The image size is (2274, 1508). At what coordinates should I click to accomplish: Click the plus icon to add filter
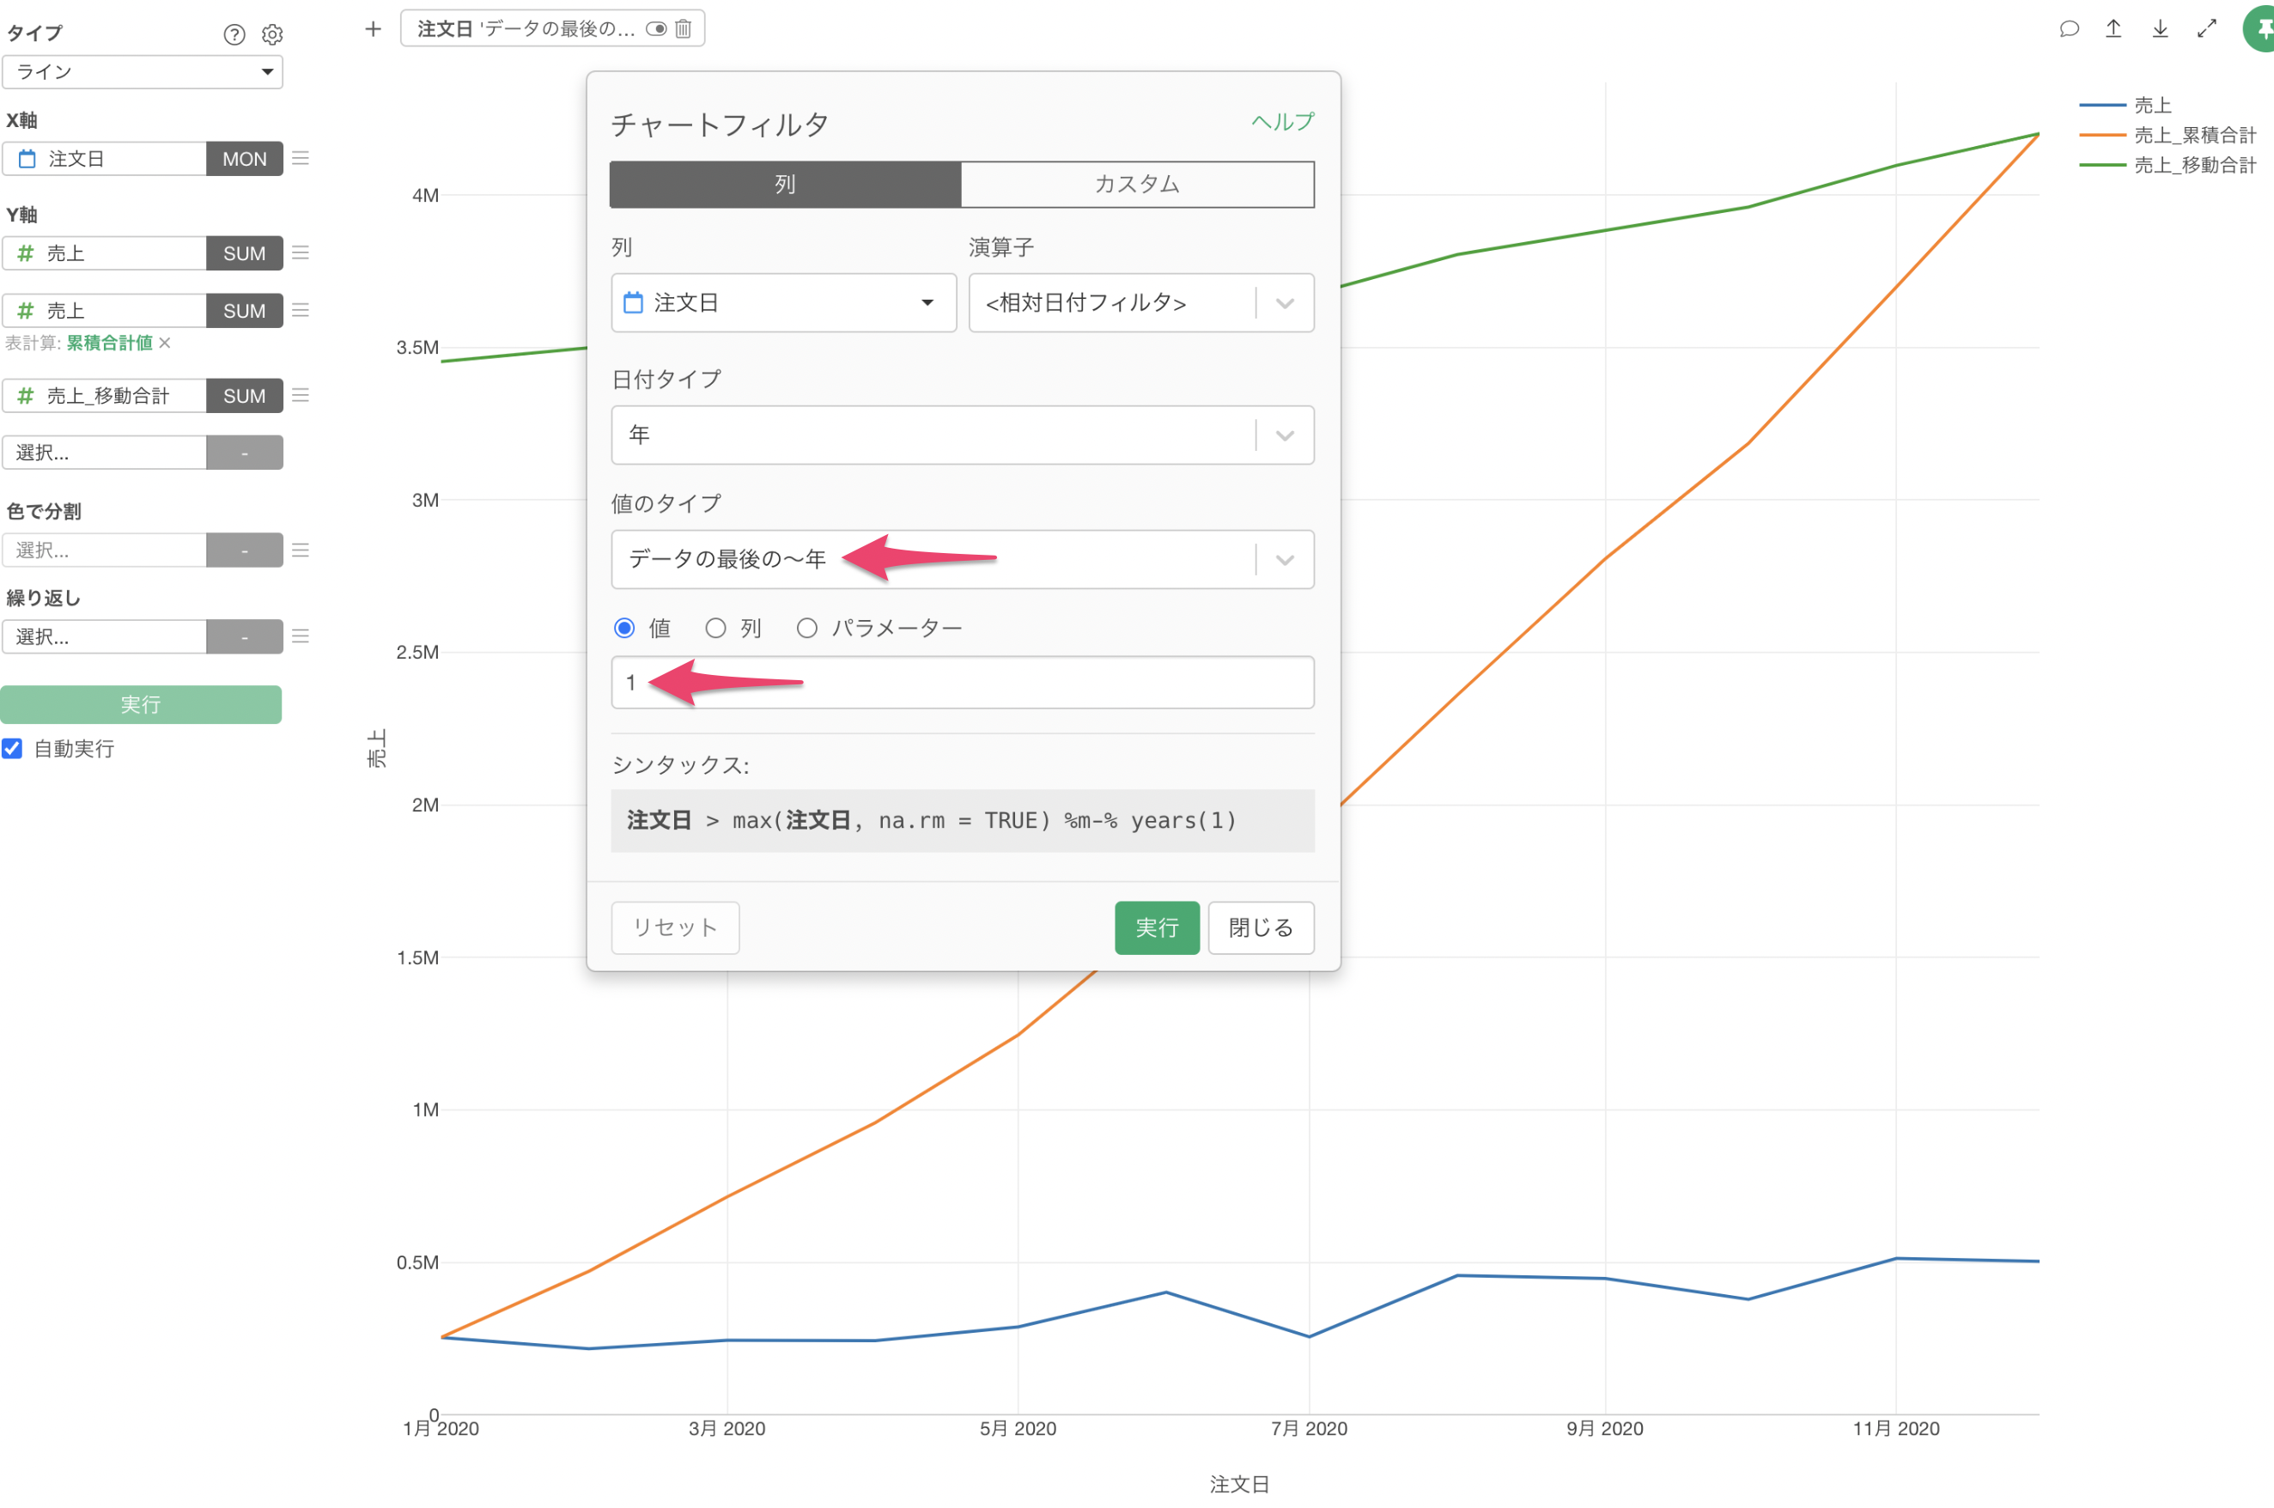[x=373, y=29]
